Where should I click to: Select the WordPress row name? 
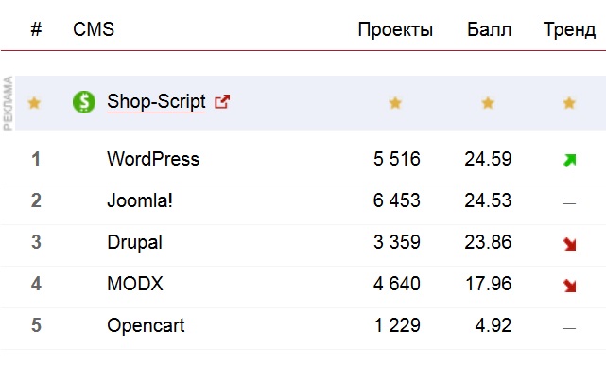click(153, 159)
